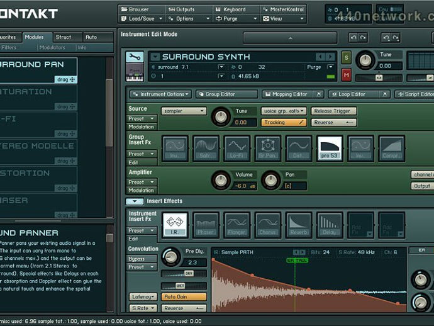
Task: Click the instrument keyboard thumbnail icon
Action: coord(135,72)
